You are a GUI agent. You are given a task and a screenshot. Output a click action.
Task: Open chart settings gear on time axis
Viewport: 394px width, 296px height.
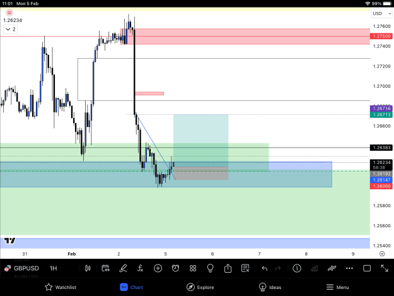tap(382, 254)
